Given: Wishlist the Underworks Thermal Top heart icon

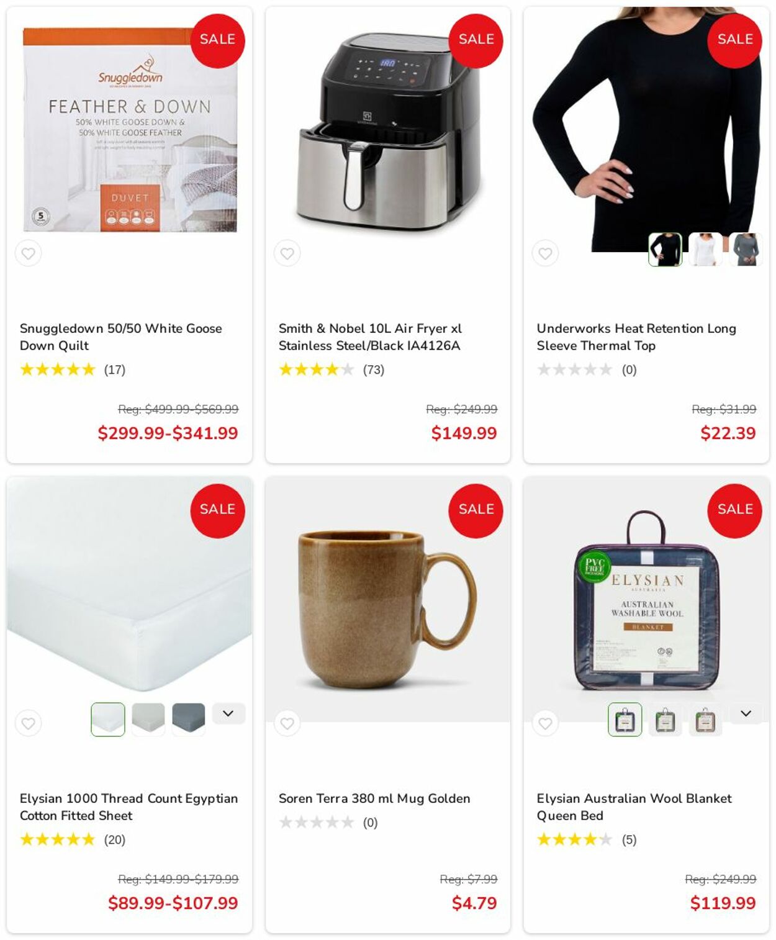Looking at the screenshot, I should coord(545,253).
